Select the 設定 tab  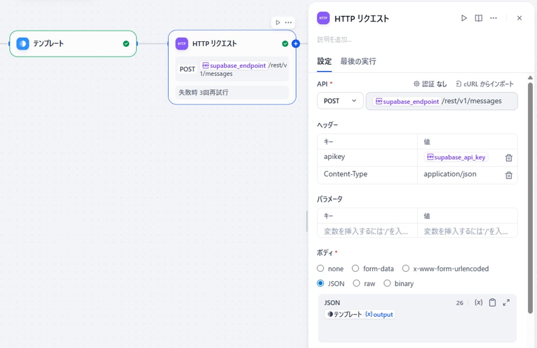(324, 61)
